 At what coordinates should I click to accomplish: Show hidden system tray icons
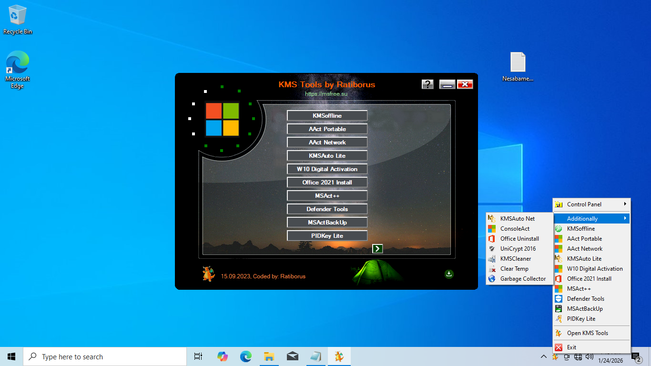[543, 356]
